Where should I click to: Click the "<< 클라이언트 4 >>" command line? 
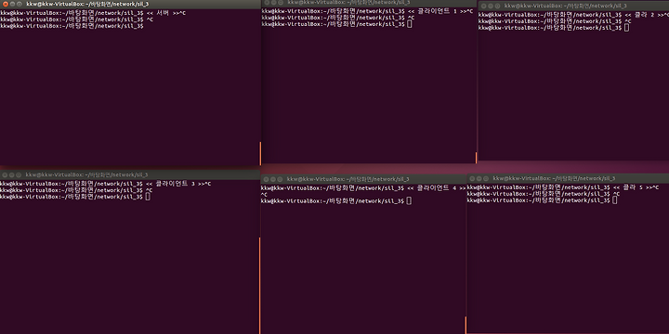(437, 187)
